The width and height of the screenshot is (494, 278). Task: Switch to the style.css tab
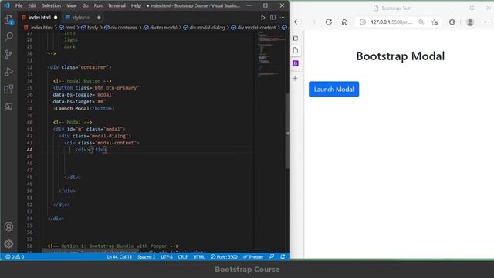pos(81,18)
